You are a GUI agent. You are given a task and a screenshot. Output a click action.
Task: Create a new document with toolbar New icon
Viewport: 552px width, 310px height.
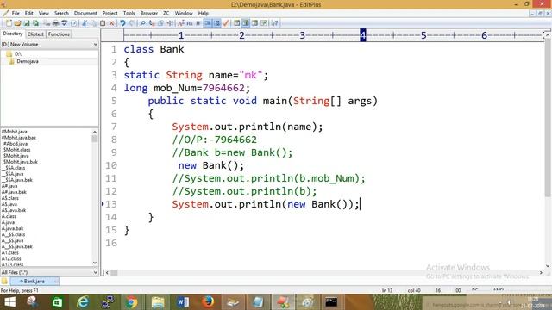(x=9, y=23)
